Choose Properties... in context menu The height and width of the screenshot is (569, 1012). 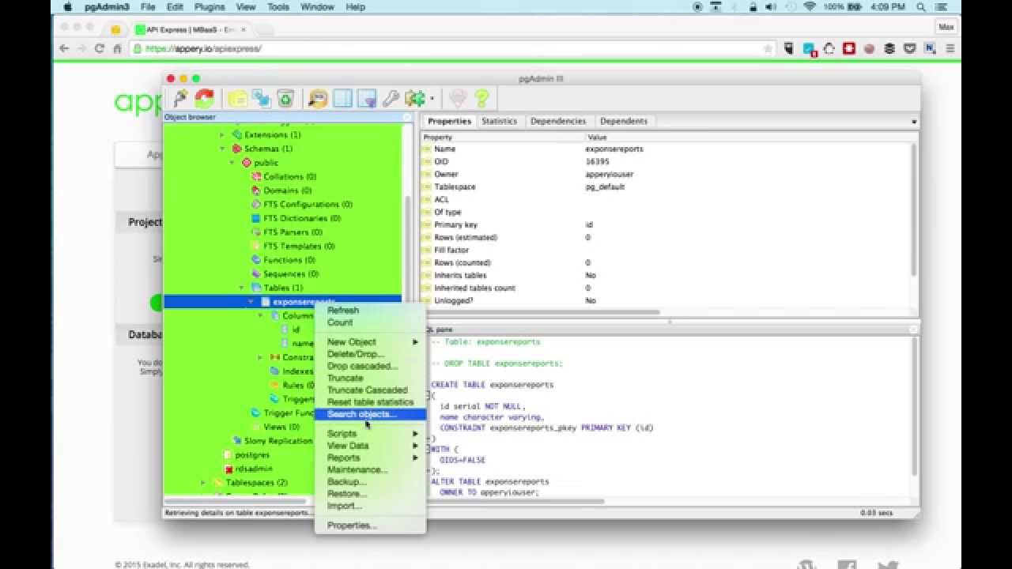pyautogui.click(x=370, y=526)
